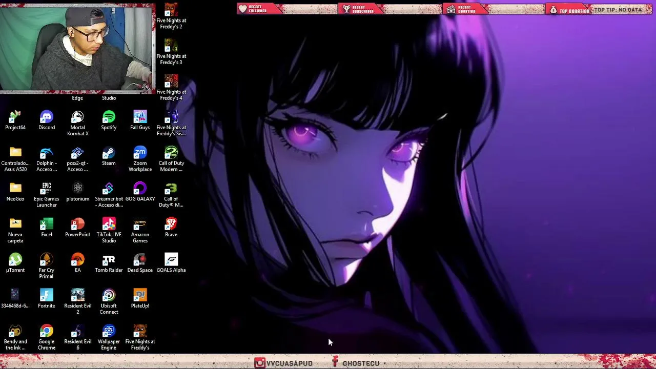Select the NeoGeo folder
The height and width of the screenshot is (369, 656).
click(x=15, y=192)
